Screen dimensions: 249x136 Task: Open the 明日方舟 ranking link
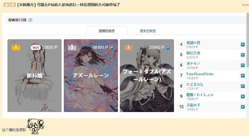coord(193,53)
